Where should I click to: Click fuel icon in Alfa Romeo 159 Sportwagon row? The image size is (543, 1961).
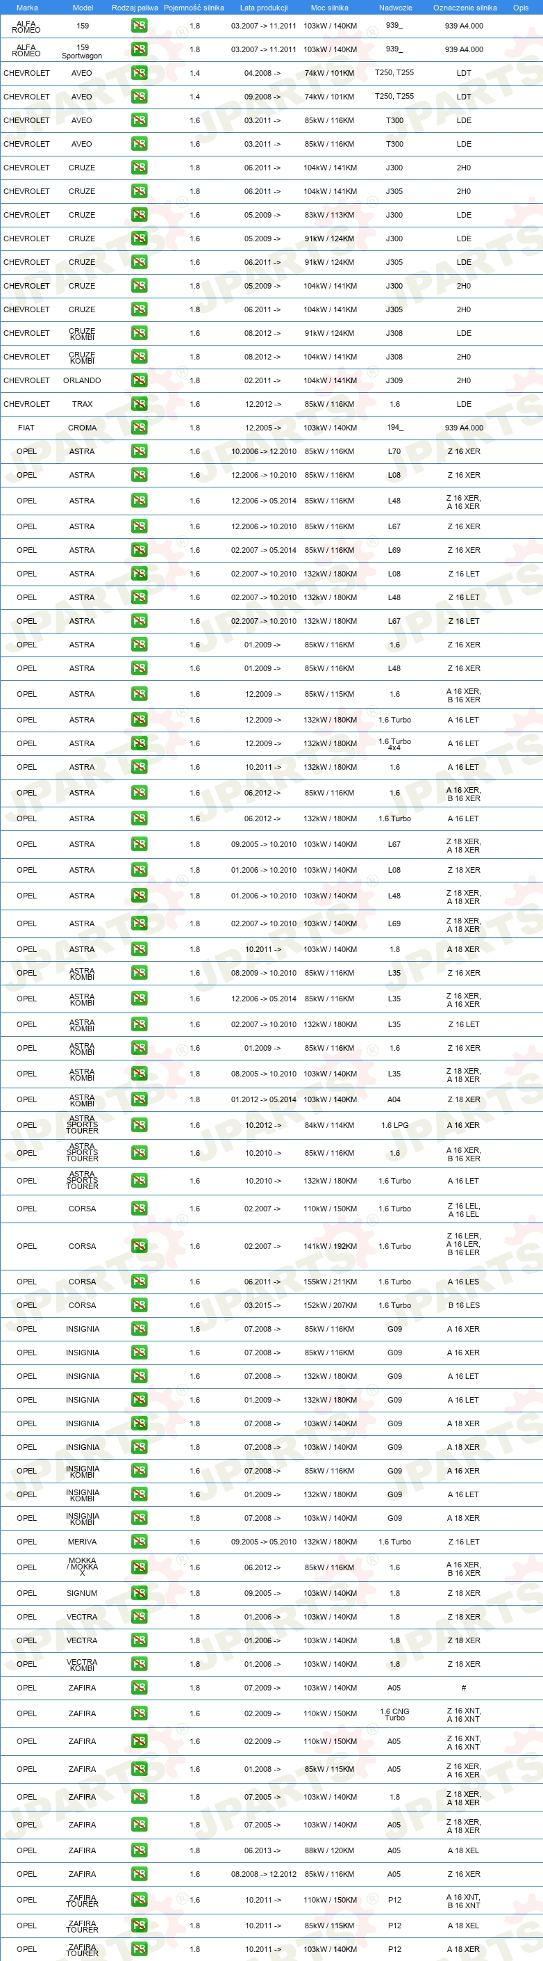[x=139, y=49]
